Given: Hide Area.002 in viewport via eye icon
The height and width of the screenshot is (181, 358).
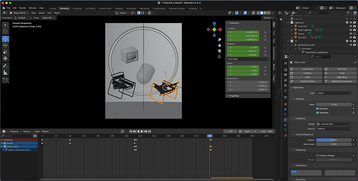Looking at the screenshot, I should tap(351, 26).
